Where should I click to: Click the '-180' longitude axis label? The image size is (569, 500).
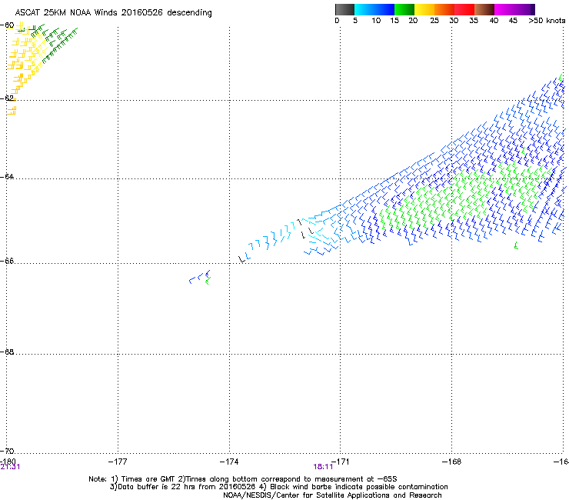[x=8, y=462]
